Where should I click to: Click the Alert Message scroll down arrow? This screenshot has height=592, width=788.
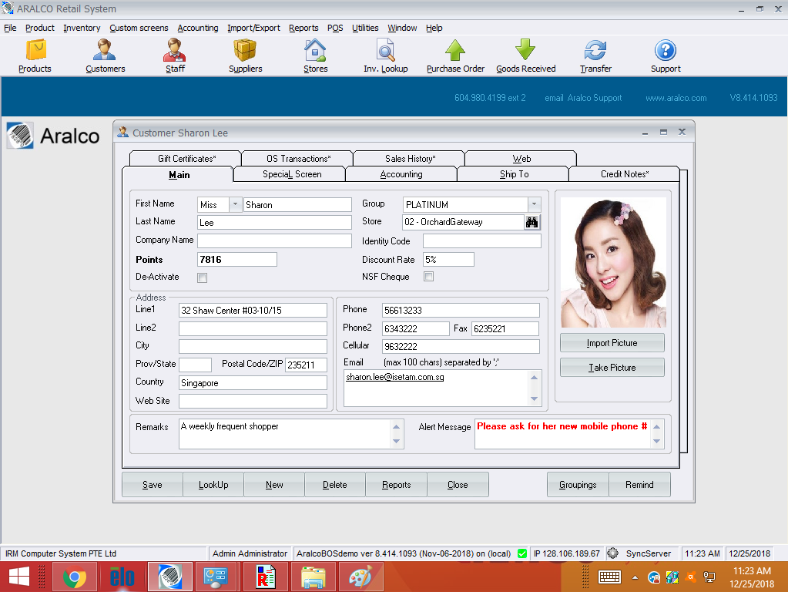(x=656, y=441)
